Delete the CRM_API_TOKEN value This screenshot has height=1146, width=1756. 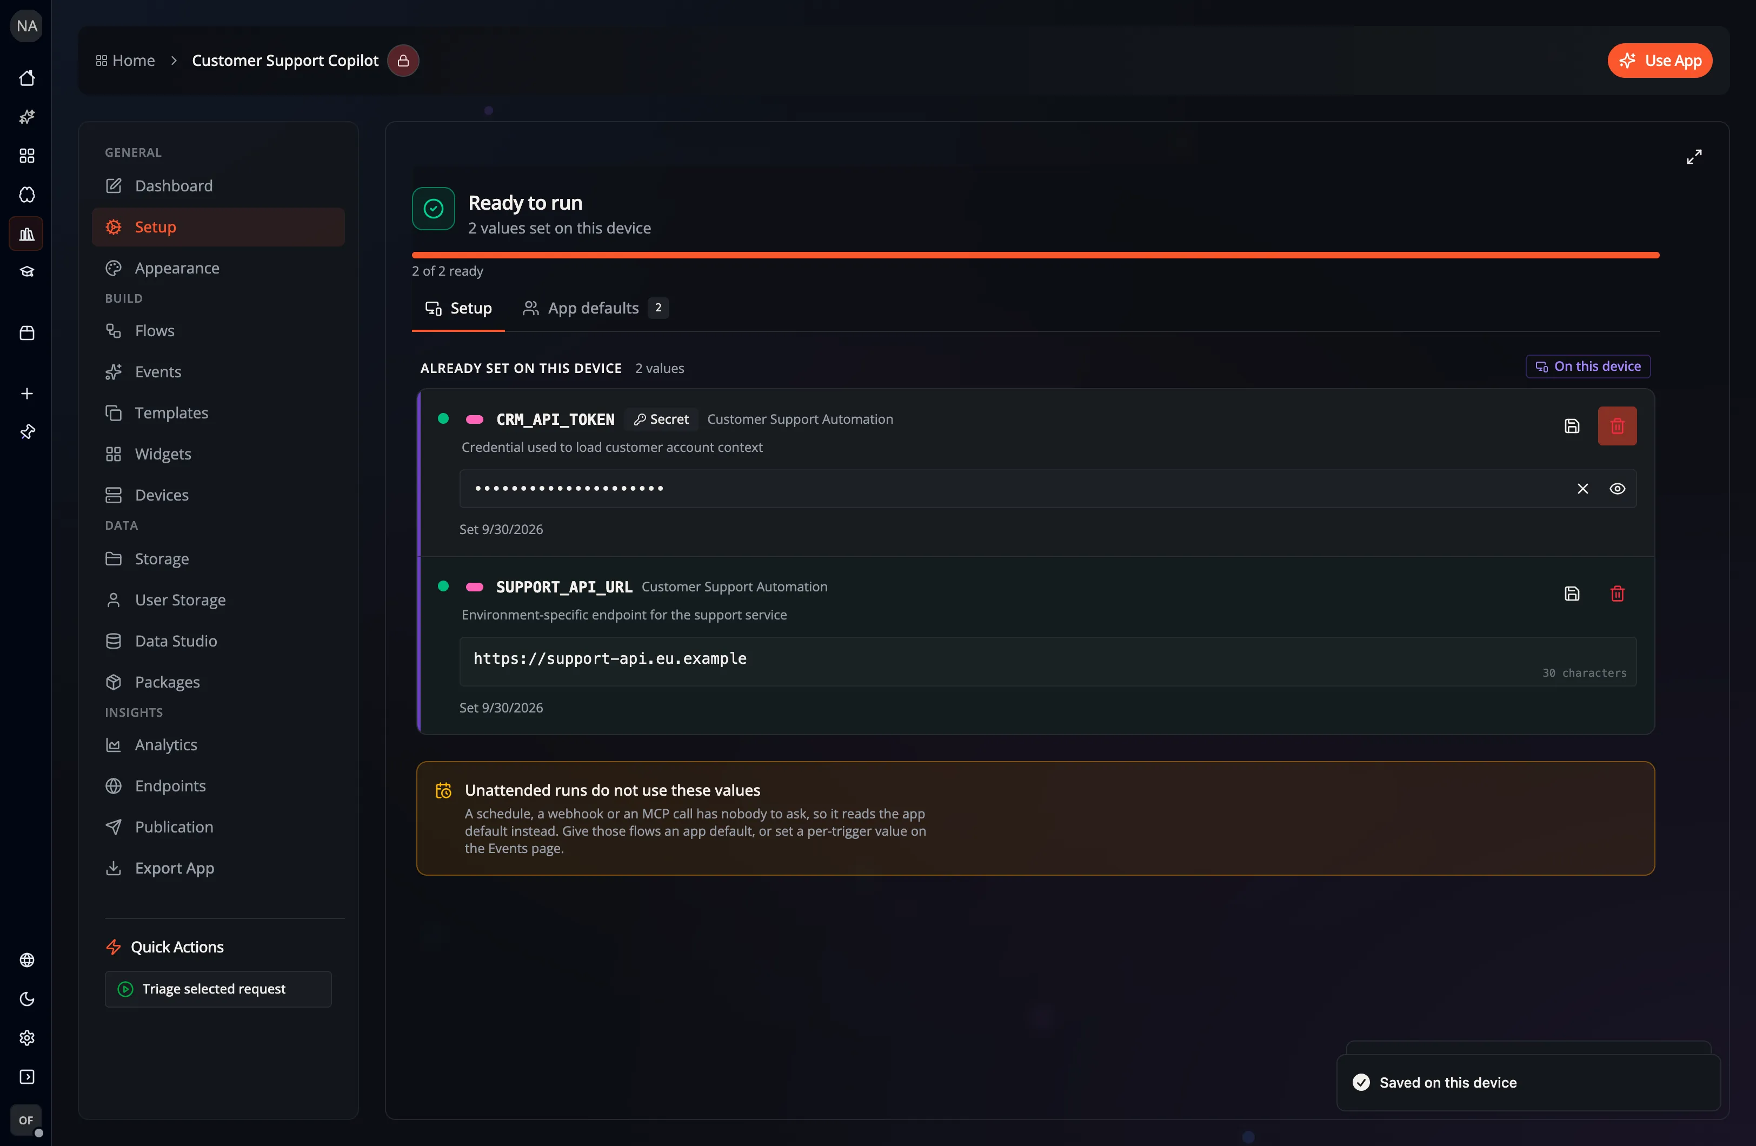click(x=1617, y=426)
